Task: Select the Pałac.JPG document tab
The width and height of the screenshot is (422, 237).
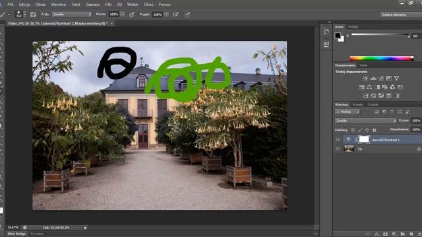Action: coord(58,24)
